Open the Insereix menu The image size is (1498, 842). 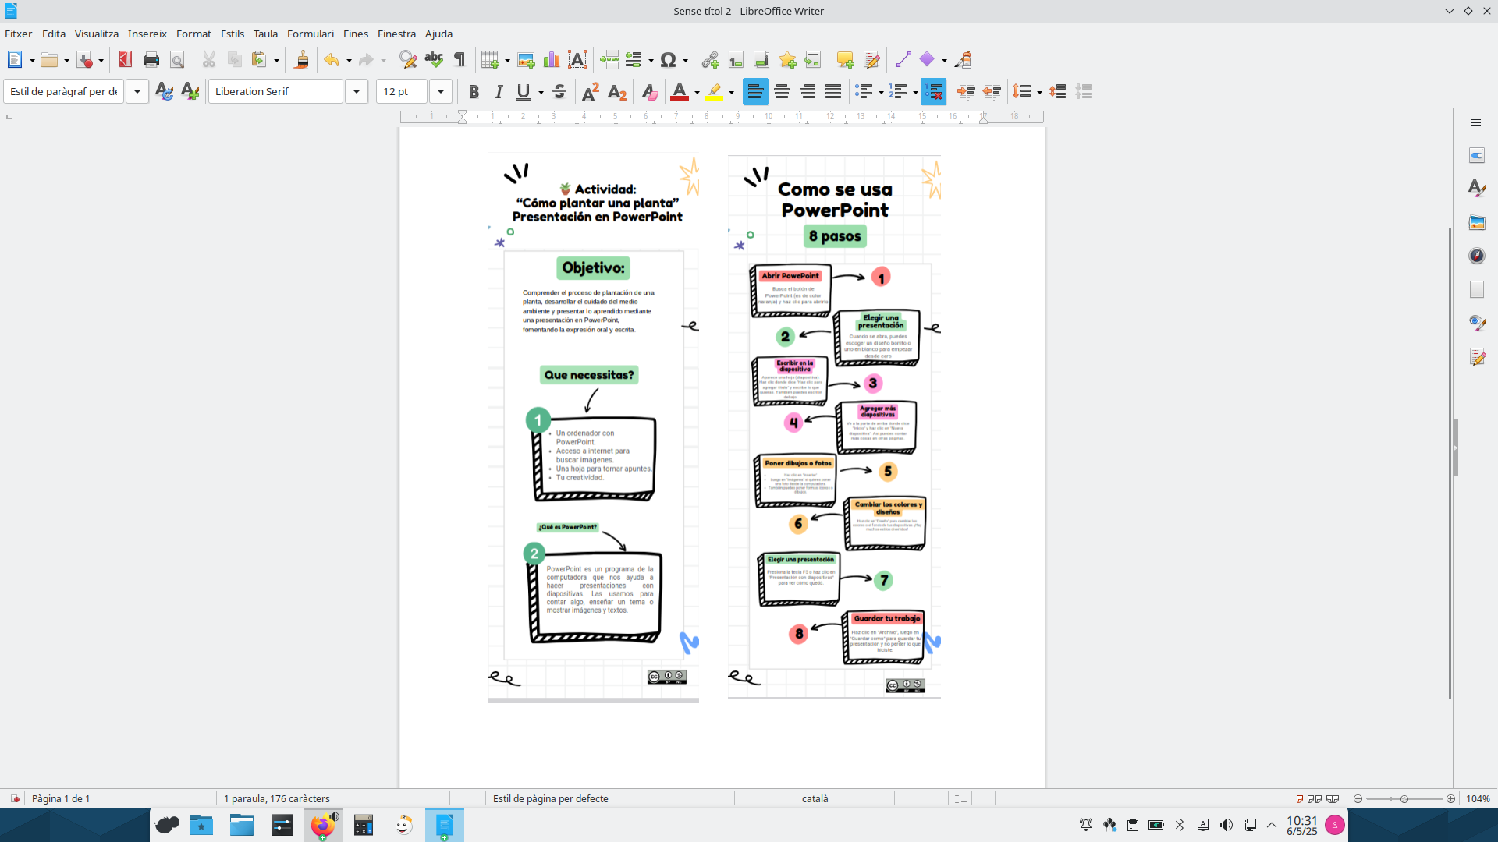click(147, 34)
